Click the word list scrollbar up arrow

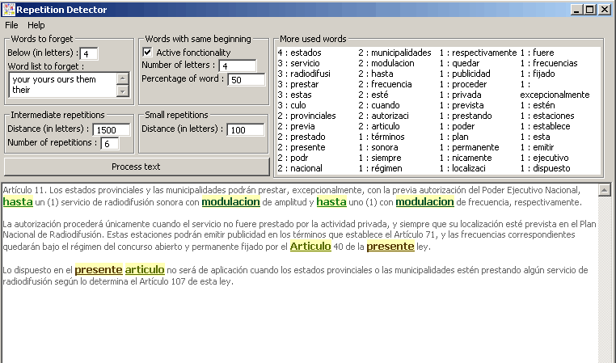pyautogui.click(x=123, y=78)
